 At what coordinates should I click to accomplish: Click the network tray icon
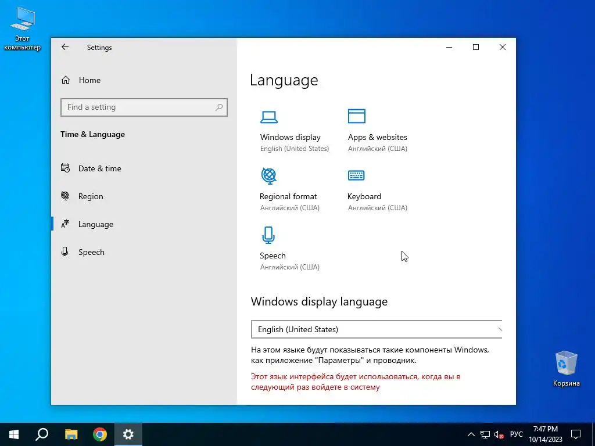coord(485,434)
